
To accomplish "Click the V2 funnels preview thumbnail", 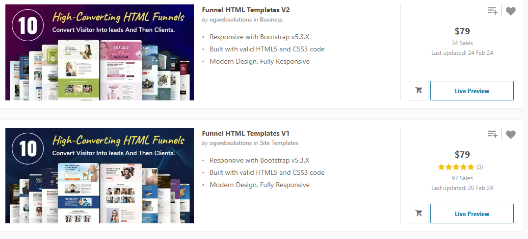I will pyautogui.click(x=100, y=52).
